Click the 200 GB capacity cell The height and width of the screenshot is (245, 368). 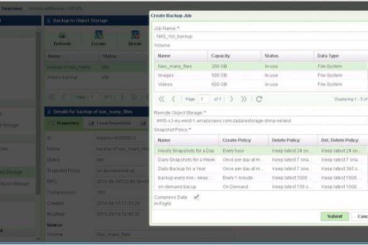coord(219,67)
